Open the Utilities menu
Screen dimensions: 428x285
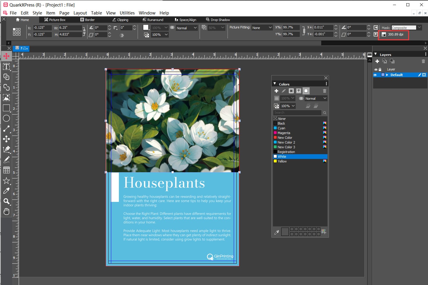(x=127, y=13)
